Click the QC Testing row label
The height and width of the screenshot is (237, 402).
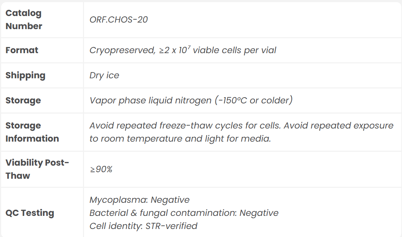click(30, 213)
